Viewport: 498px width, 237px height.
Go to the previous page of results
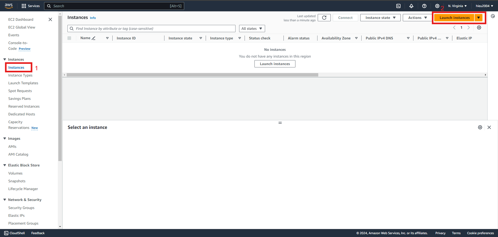pos(454,27)
